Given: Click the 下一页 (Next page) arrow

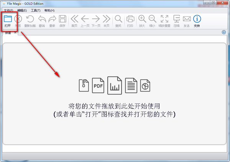Looking at the screenshot, I should pos(96,19).
